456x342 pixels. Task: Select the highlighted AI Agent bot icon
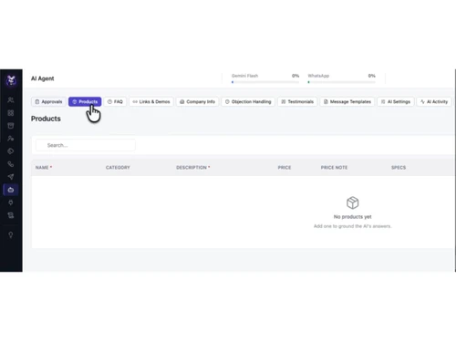click(11, 190)
